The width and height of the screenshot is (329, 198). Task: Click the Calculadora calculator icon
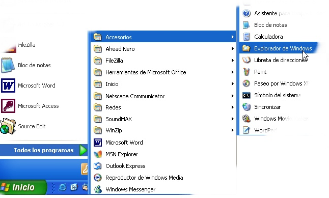pos(246,37)
